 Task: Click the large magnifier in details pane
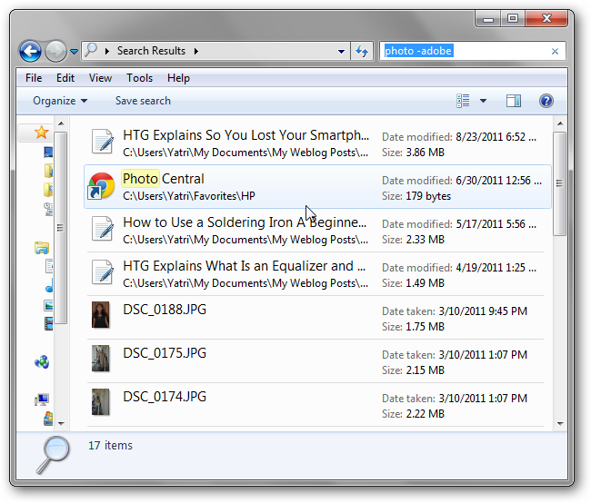[53, 455]
